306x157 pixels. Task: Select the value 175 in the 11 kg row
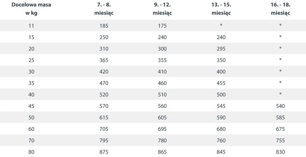[162, 26]
